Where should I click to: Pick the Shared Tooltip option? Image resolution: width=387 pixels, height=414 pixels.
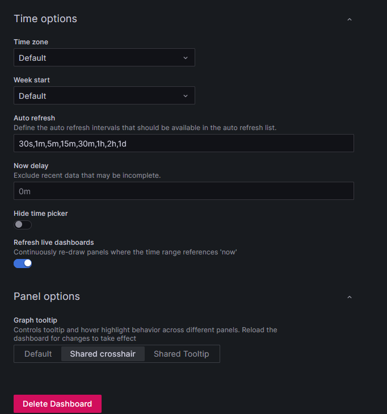coord(182,354)
